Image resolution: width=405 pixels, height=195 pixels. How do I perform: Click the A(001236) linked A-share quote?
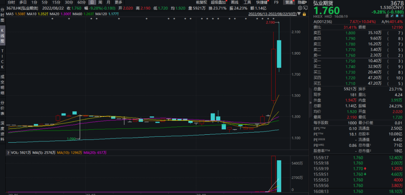click(324, 22)
